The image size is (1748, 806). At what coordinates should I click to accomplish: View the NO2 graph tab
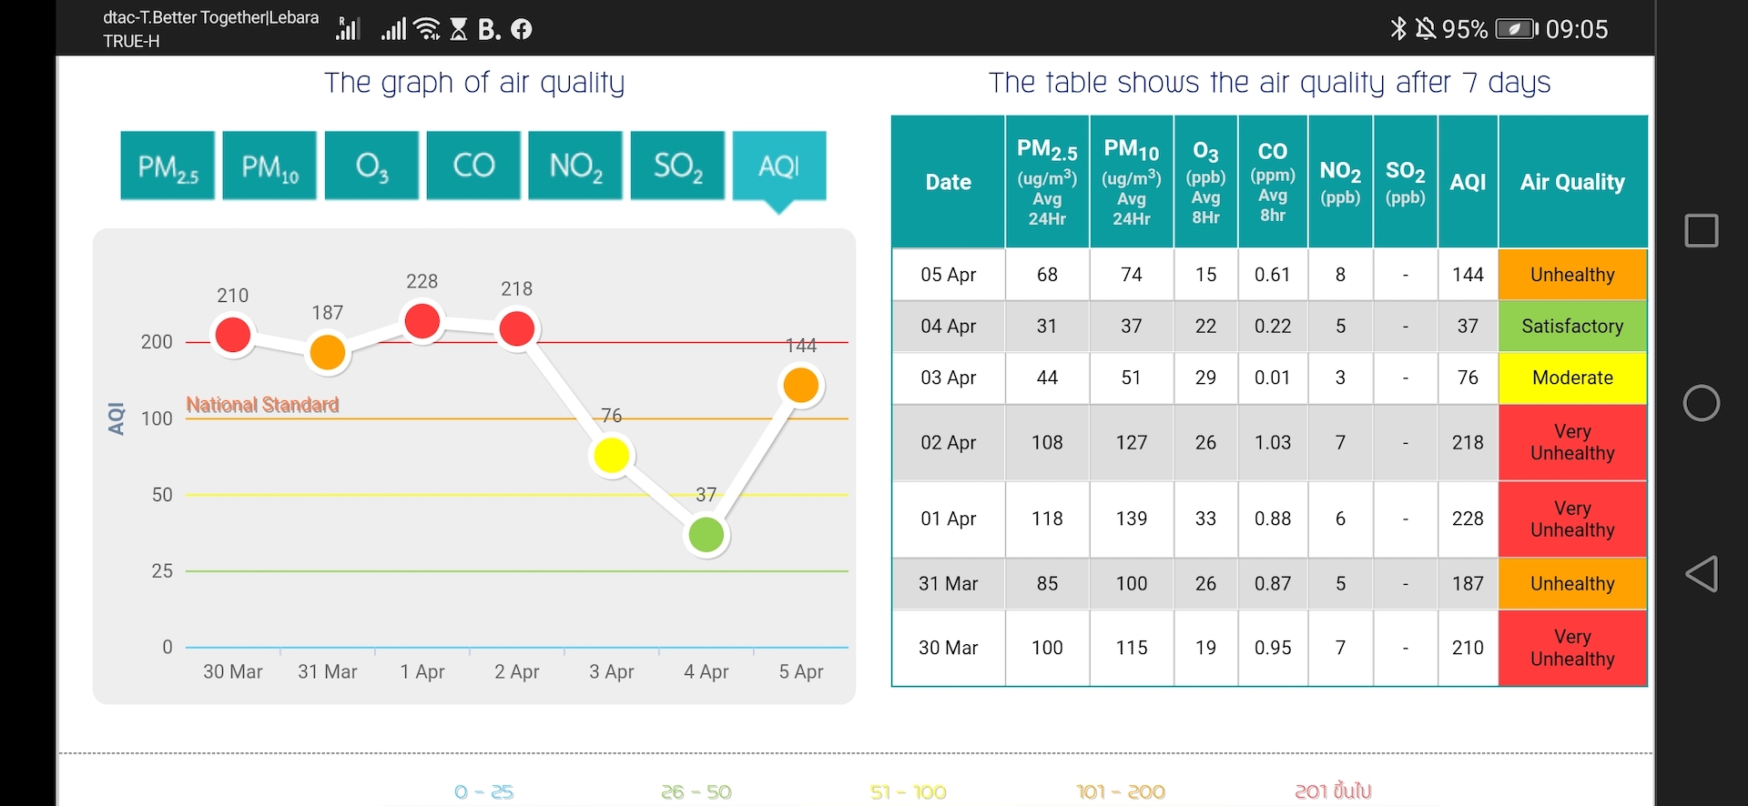click(x=575, y=166)
